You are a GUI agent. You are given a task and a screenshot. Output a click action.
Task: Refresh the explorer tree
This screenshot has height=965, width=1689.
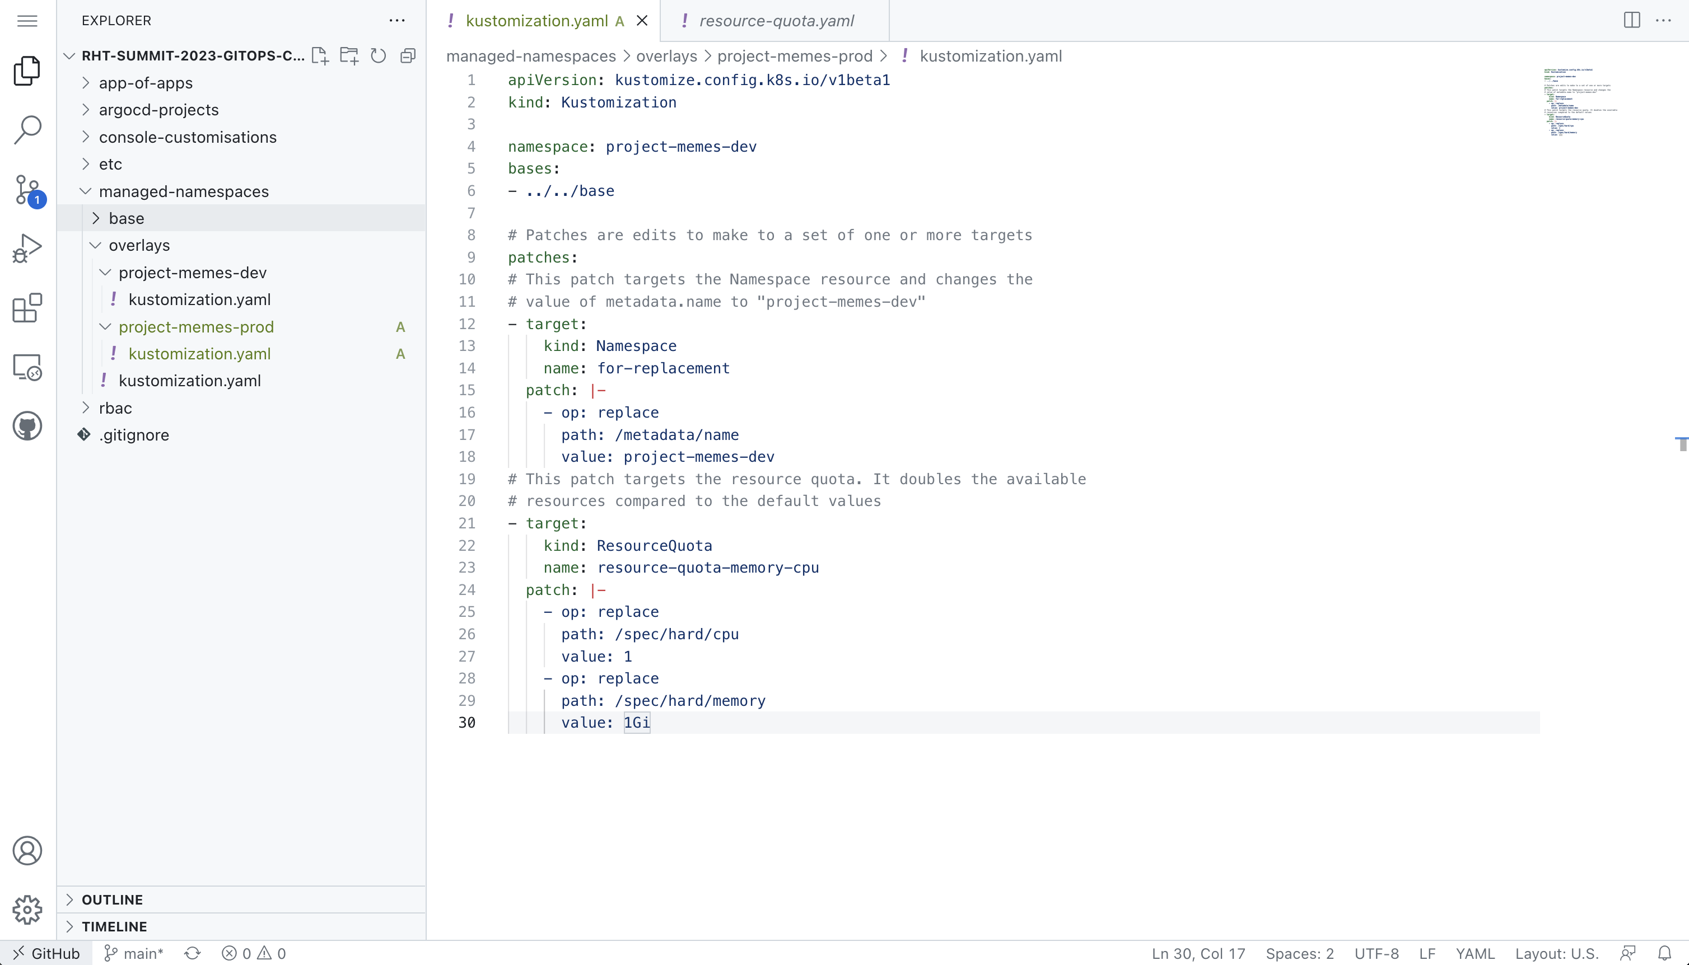click(x=379, y=55)
